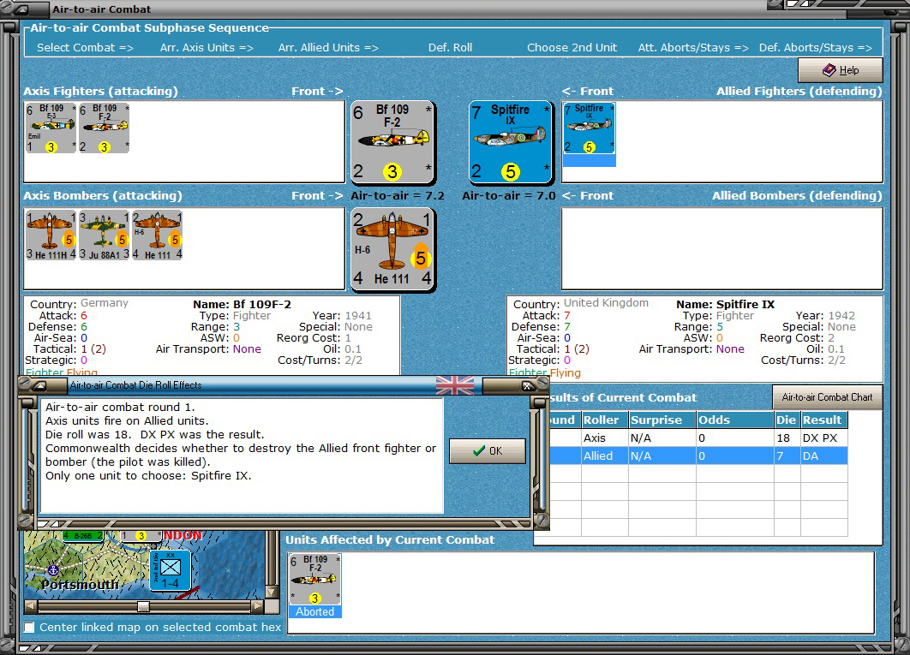
Task: Click the United Kingdom country value
Action: (x=606, y=303)
